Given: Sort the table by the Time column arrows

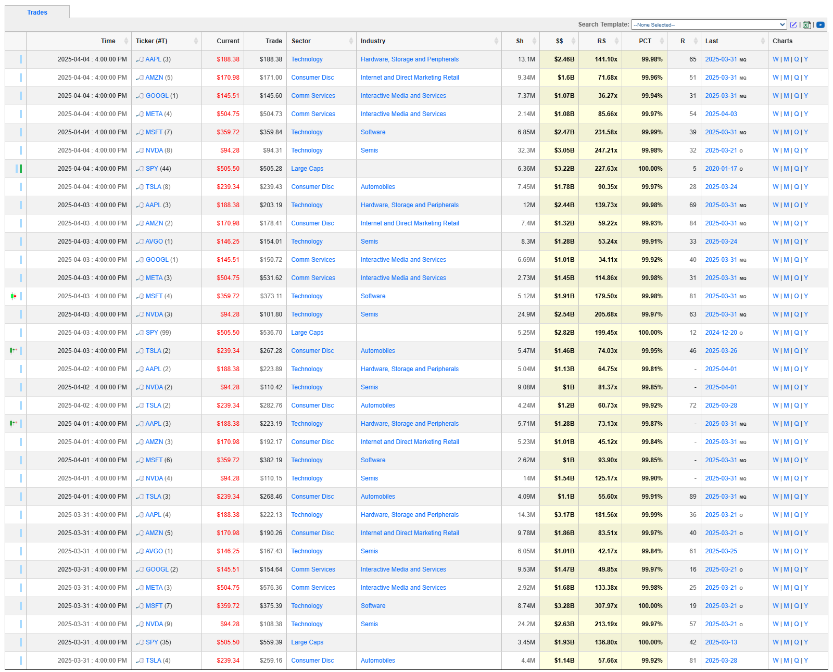Looking at the screenshot, I should click(126, 41).
